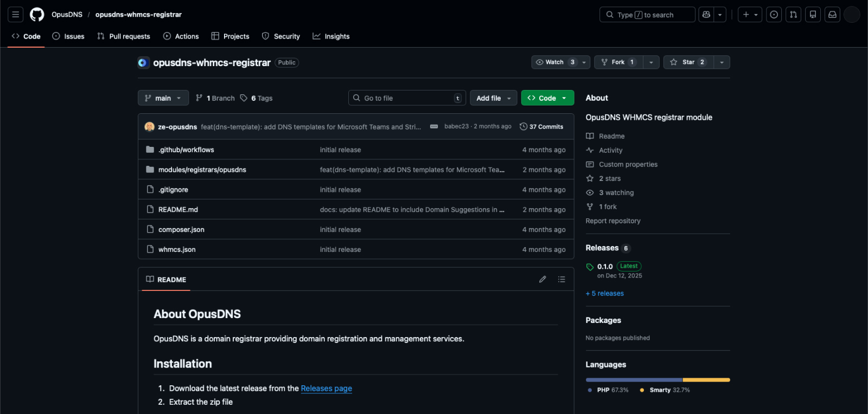View 2 stars stargazers link
The width and height of the screenshot is (868, 414).
tap(604, 179)
